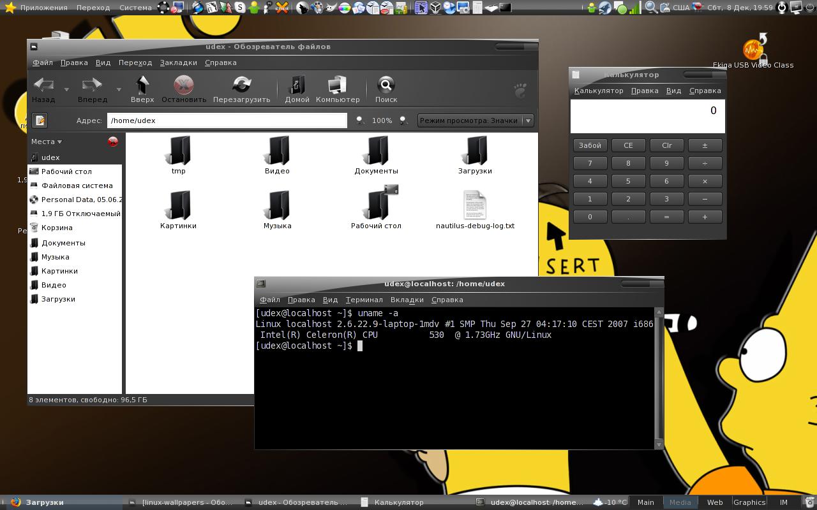Image resolution: width=817 pixels, height=510 pixels.
Task: Toggle the text location edit button
Action: pos(40,120)
